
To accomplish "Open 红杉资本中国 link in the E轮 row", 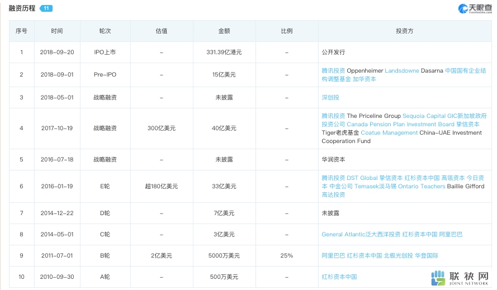I will 422,178.
